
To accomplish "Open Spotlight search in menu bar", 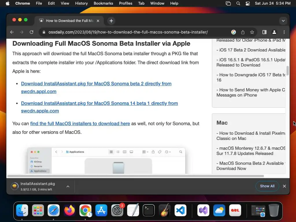I will [x=238, y=3].
